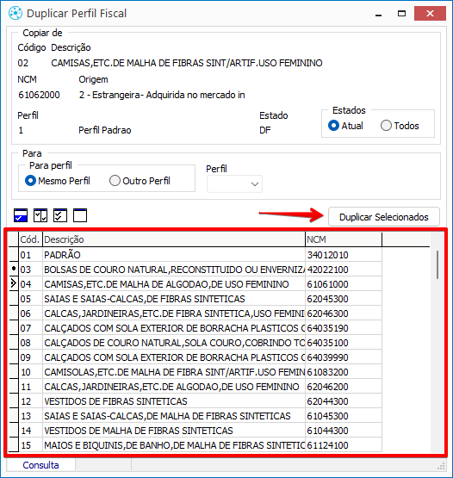
Task: Choose the Outro Perfil option
Action: [115, 181]
